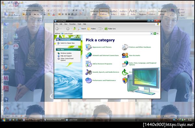Click Performance and Maintenance text
This screenshot has height=128, width=195.
[x=104, y=80]
